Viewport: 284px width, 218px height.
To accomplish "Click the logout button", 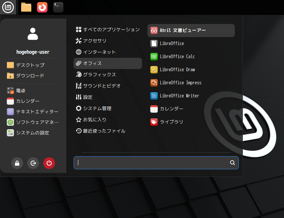I will 33,163.
